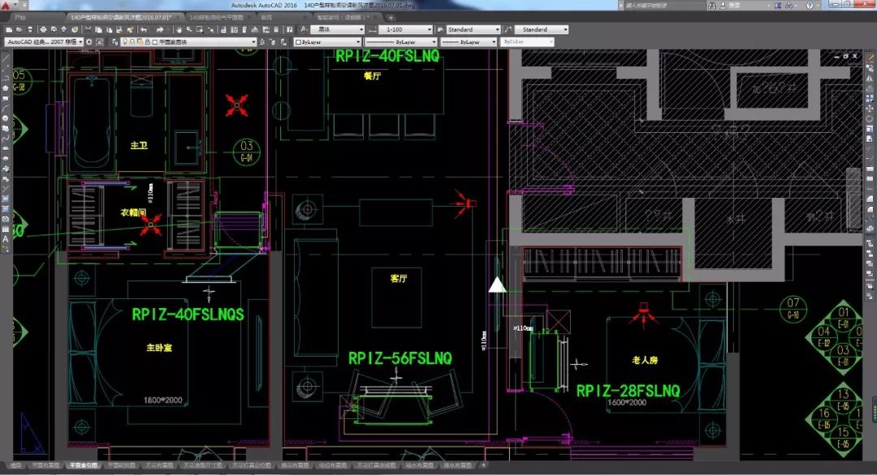877x475 pixels.
Task: Expand the 1-100 dimension style dropdown
Action: point(430,29)
